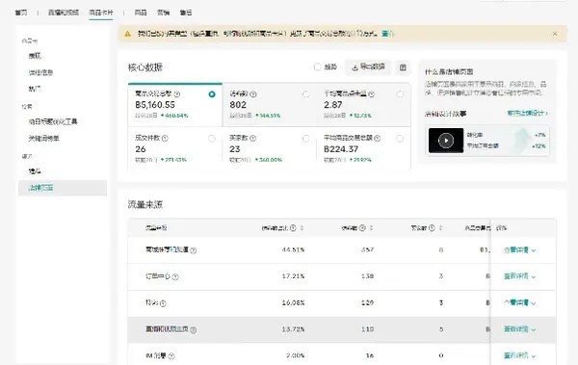Open 概览 in the left sidebar
Image resolution: width=578 pixels, height=365 pixels.
tap(35, 56)
